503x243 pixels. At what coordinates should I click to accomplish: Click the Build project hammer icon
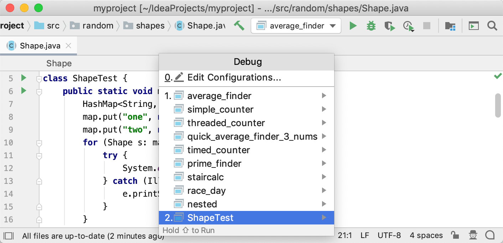pos(239,25)
